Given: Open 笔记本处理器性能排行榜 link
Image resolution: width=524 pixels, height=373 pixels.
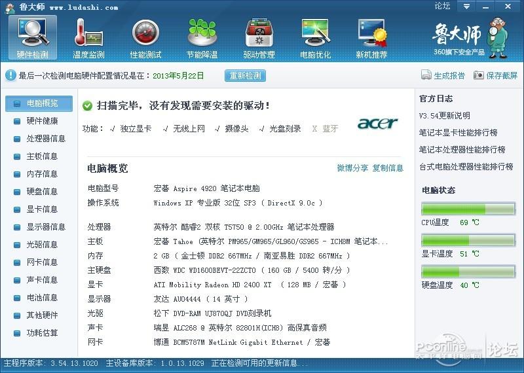Looking at the screenshot, I should point(462,150).
